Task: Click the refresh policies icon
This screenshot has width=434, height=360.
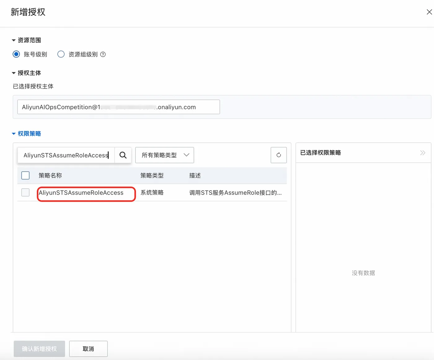Action: (x=278, y=155)
